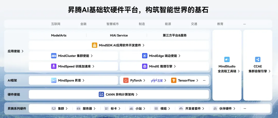The image size is (278, 118).
Task: Expand chevron after MindCluster 集群使能
Action: coord(92,56)
